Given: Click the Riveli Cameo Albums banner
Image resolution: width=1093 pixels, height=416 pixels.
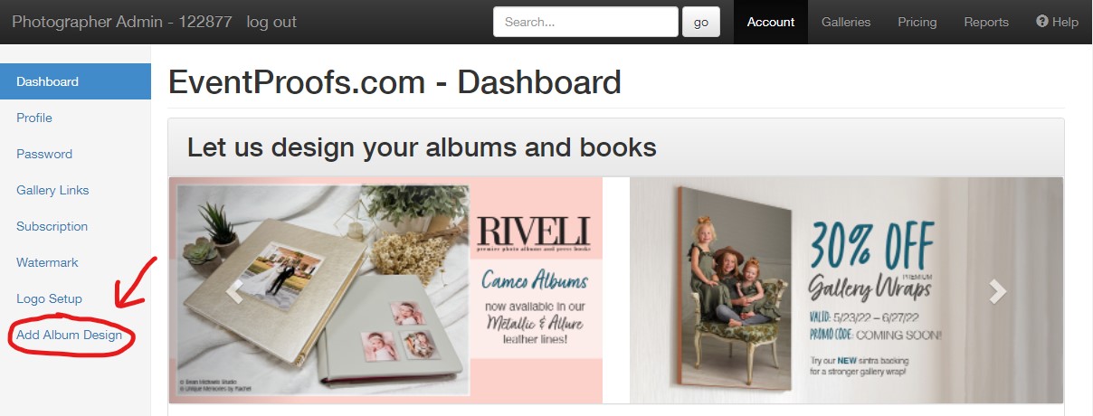Looking at the screenshot, I should point(385,289).
